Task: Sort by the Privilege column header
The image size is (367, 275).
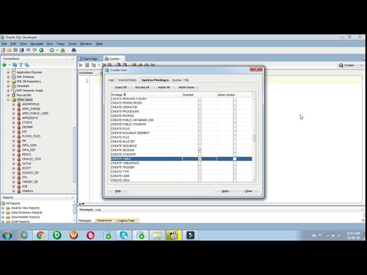Action: (x=146, y=95)
